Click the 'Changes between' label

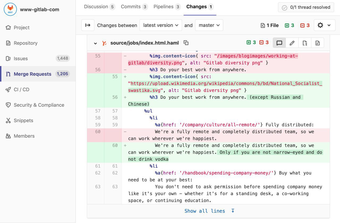coord(117,25)
